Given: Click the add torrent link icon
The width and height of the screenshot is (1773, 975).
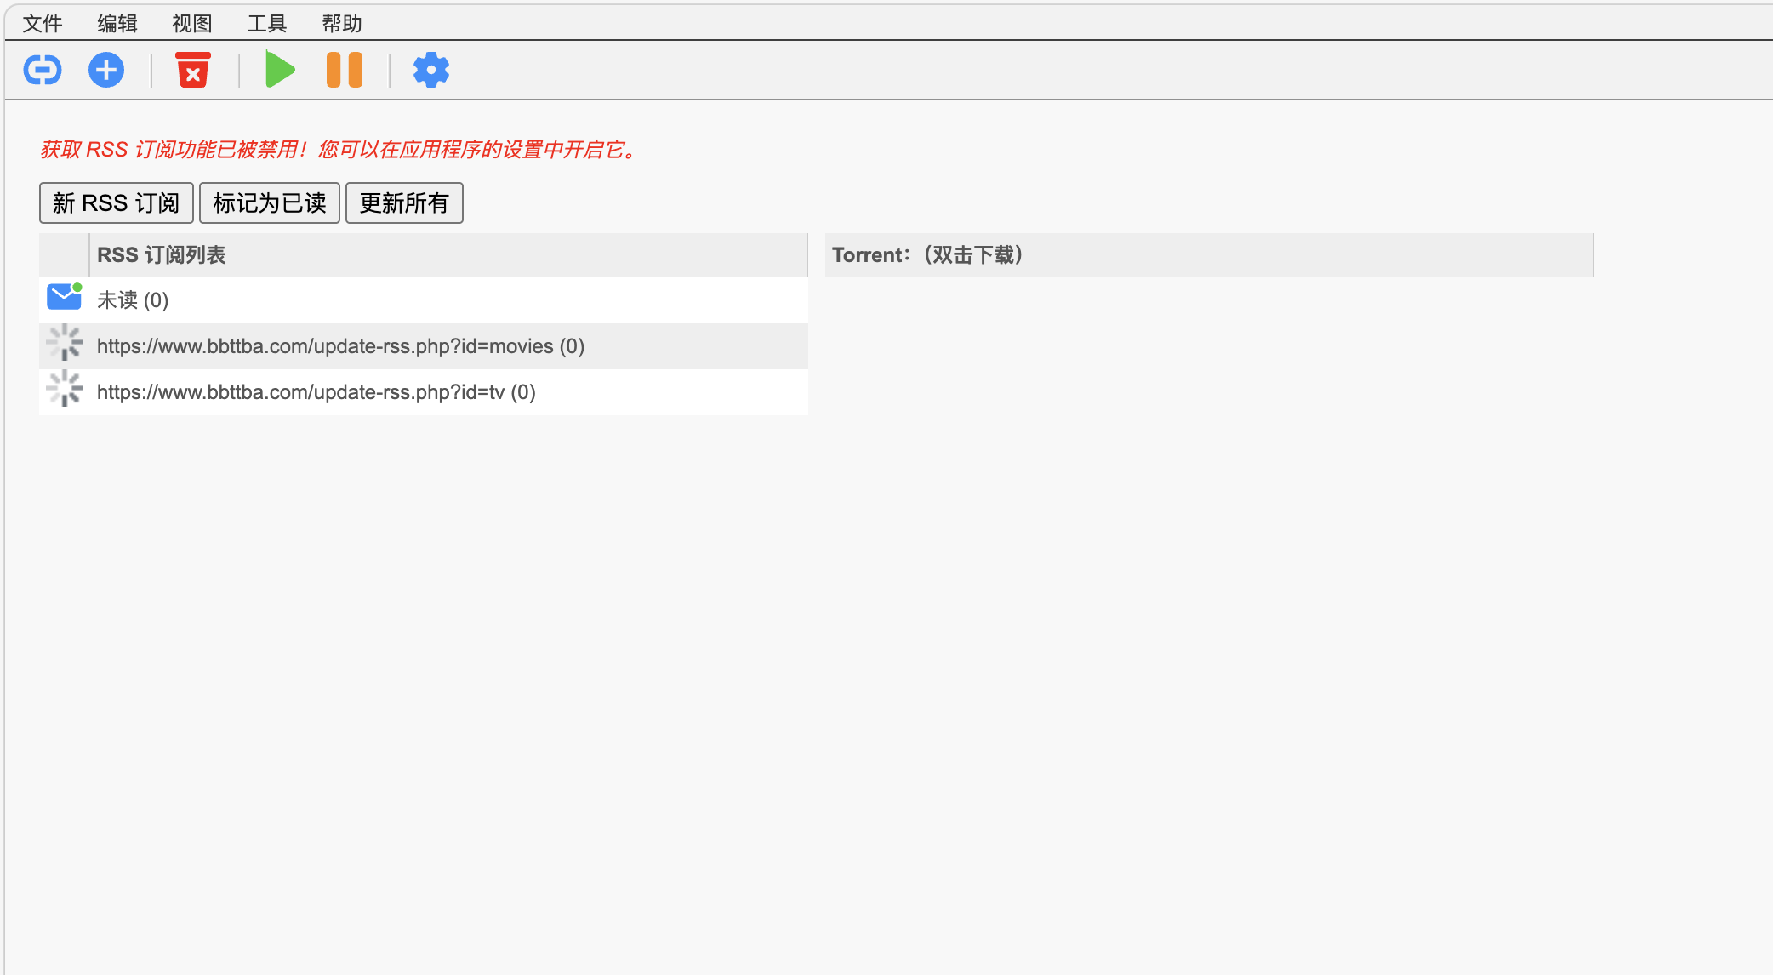Looking at the screenshot, I should coord(42,70).
